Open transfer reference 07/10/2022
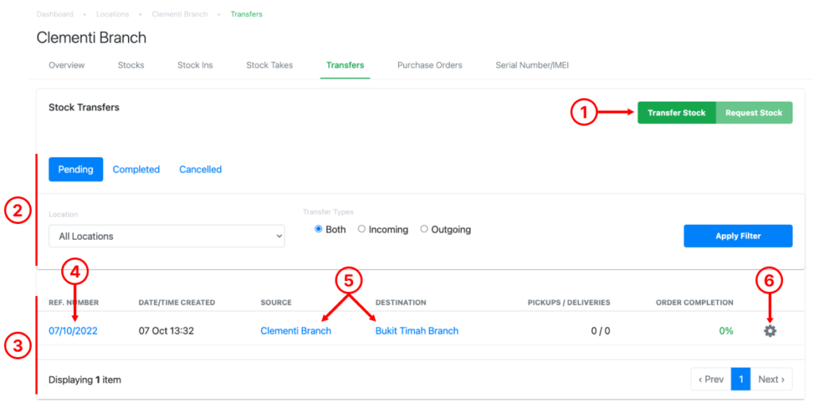 73,331
